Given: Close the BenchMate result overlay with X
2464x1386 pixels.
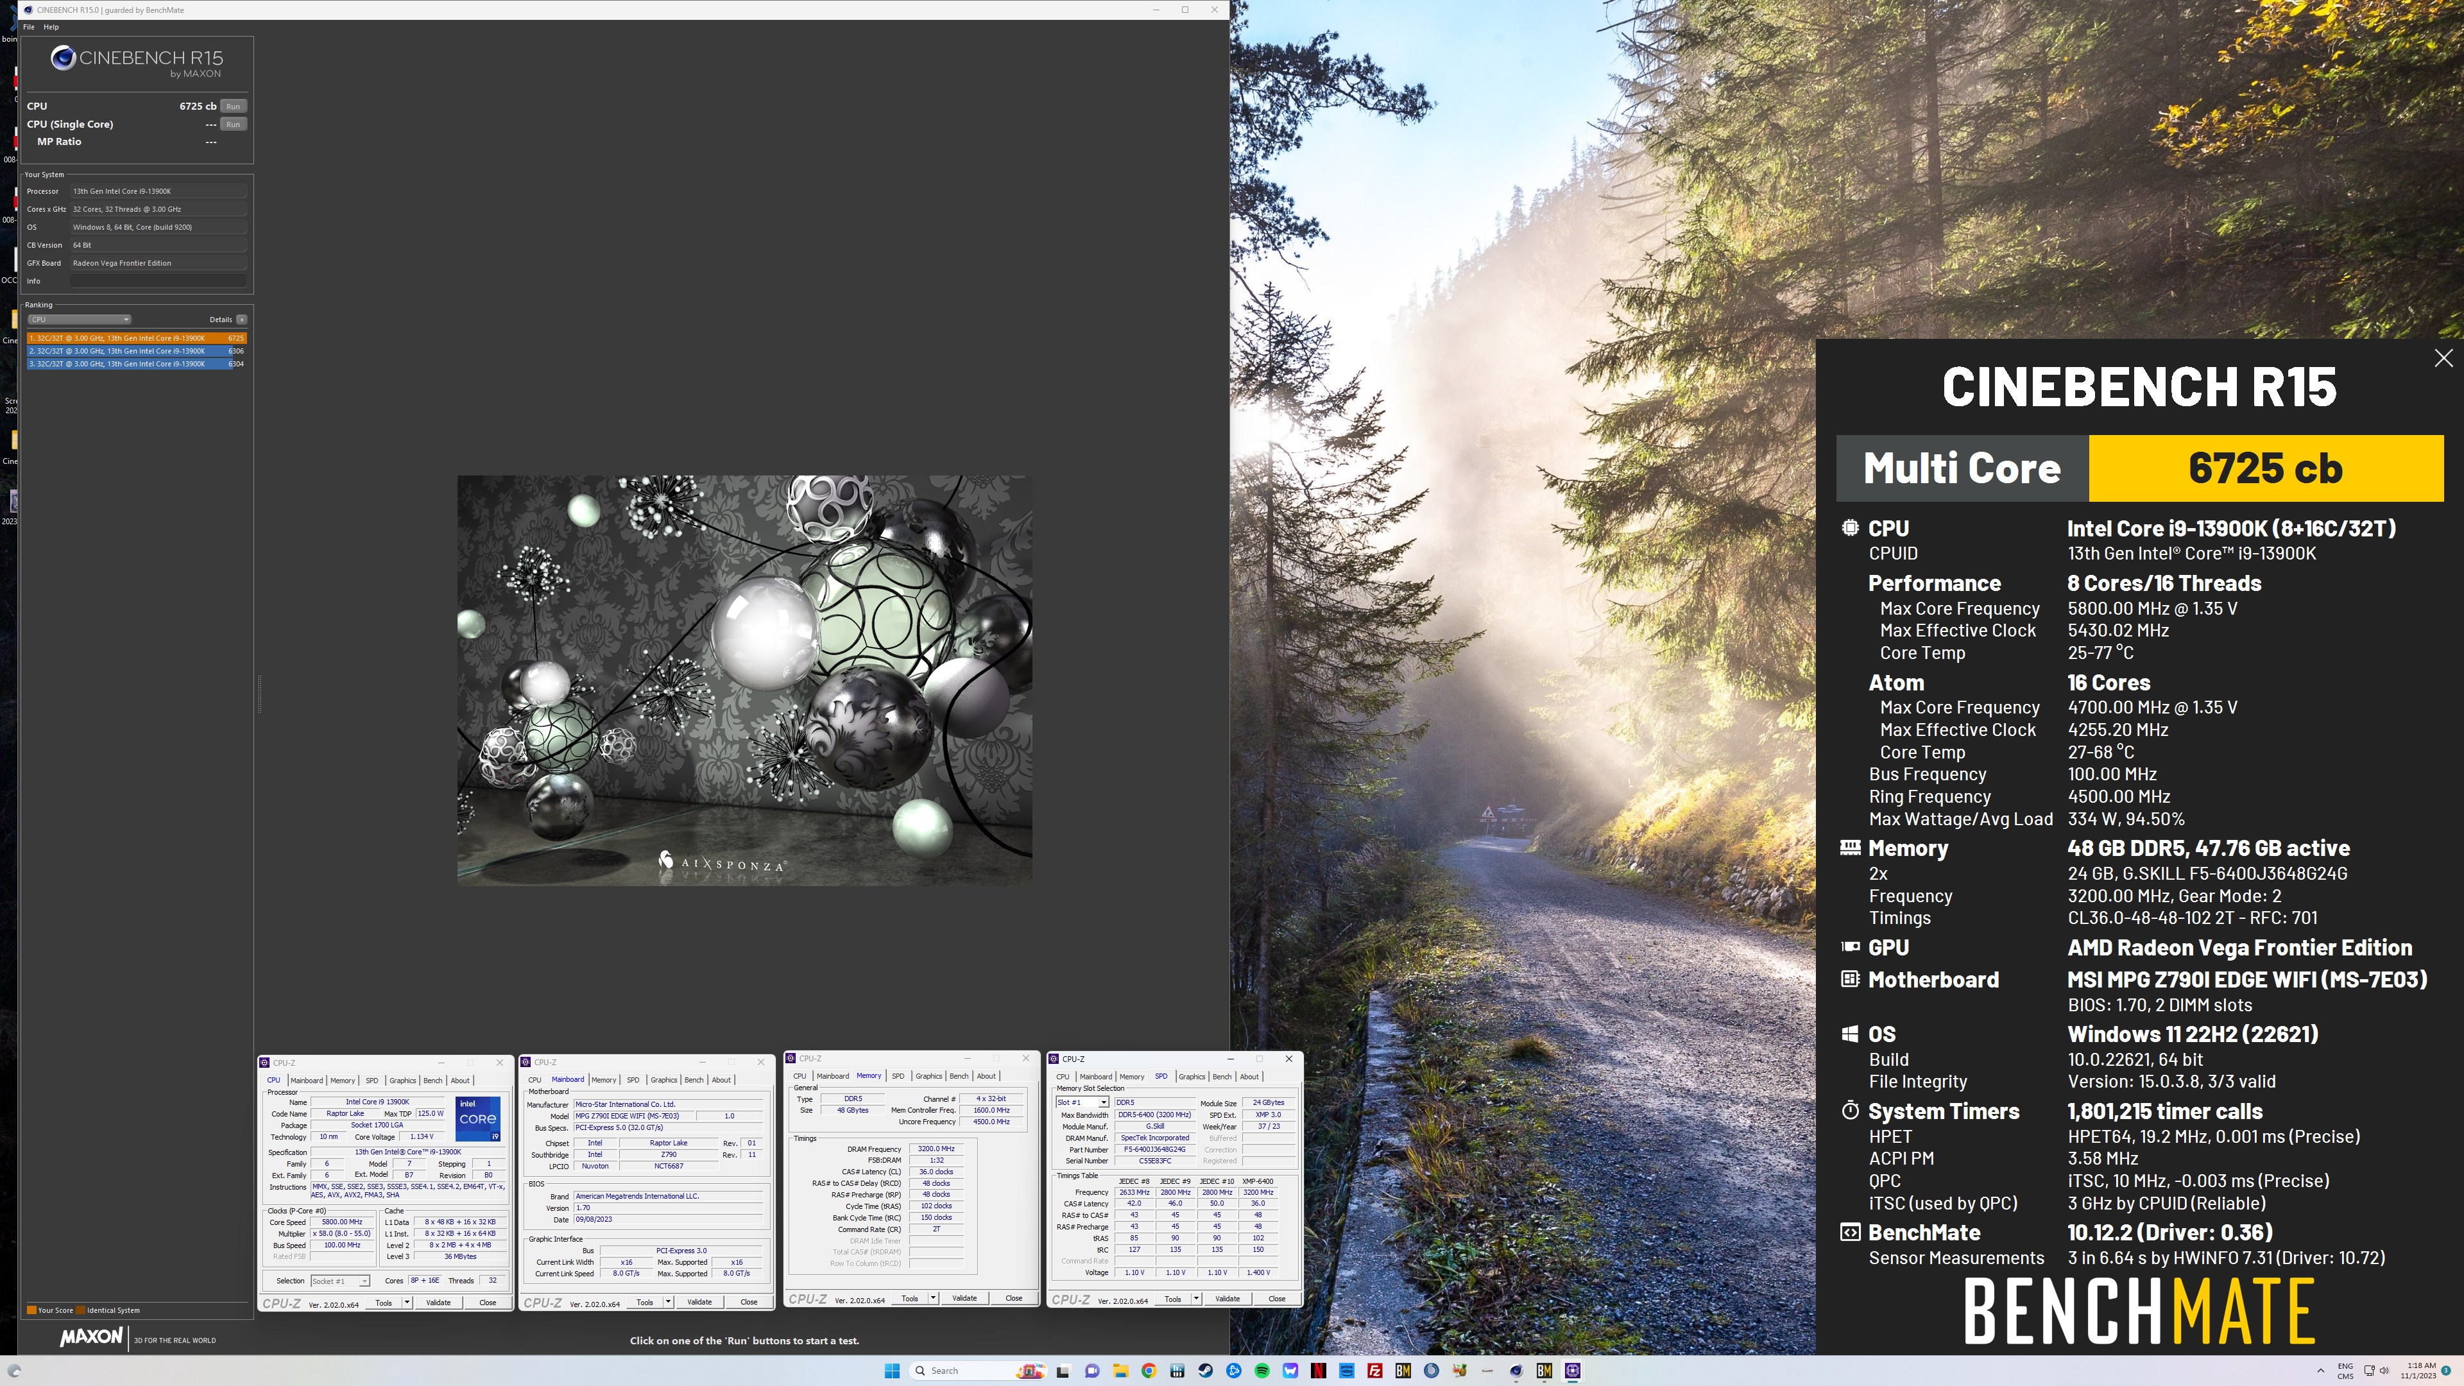Looking at the screenshot, I should click(x=2443, y=358).
